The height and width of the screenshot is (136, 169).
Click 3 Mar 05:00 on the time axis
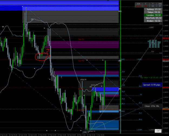tap(100, 135)
